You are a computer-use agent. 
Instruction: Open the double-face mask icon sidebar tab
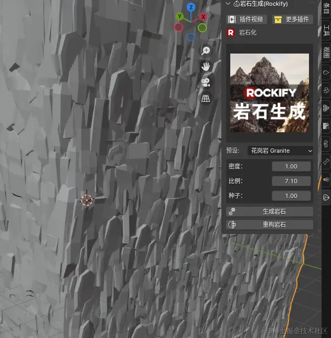326,144
